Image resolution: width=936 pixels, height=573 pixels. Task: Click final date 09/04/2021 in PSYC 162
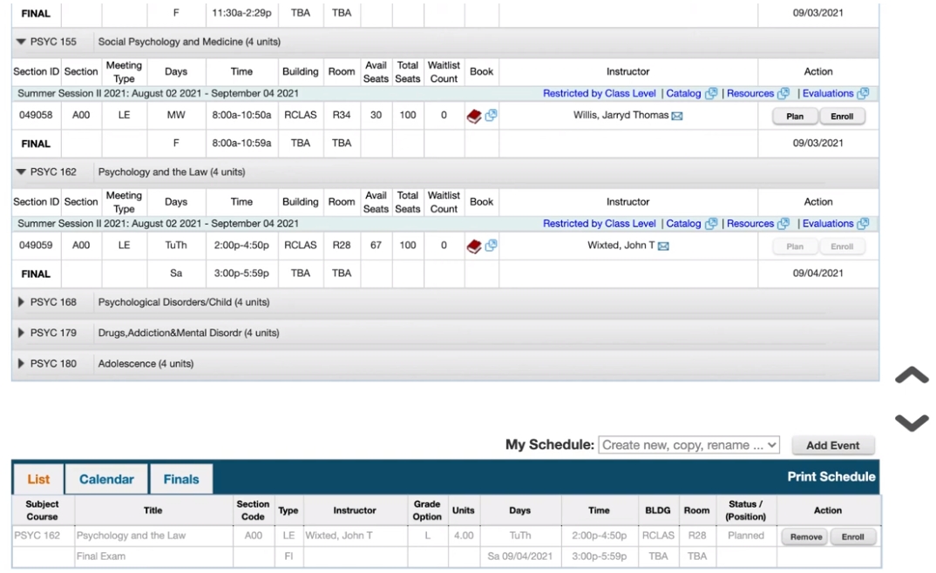[x=817, y=273]
